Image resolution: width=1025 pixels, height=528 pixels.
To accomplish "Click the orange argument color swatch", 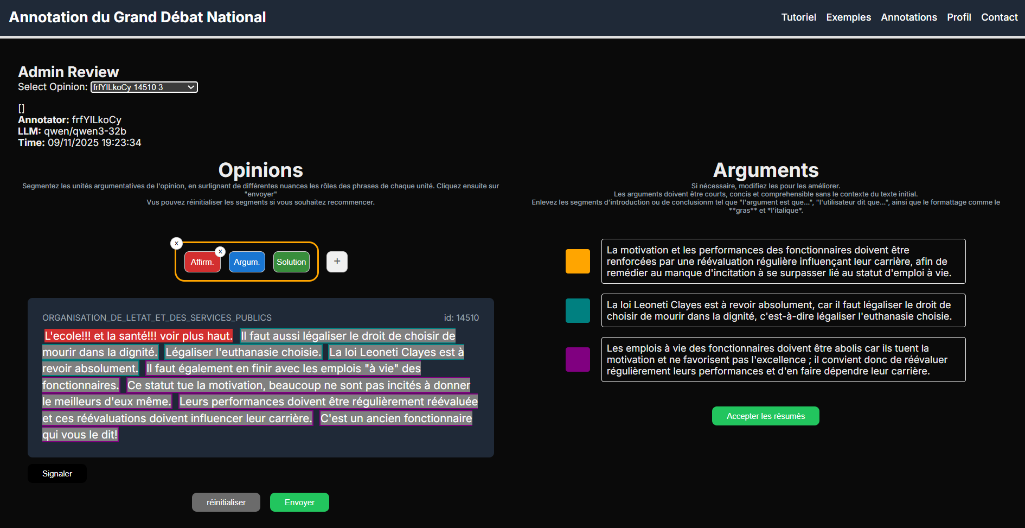I will point(578,261).
